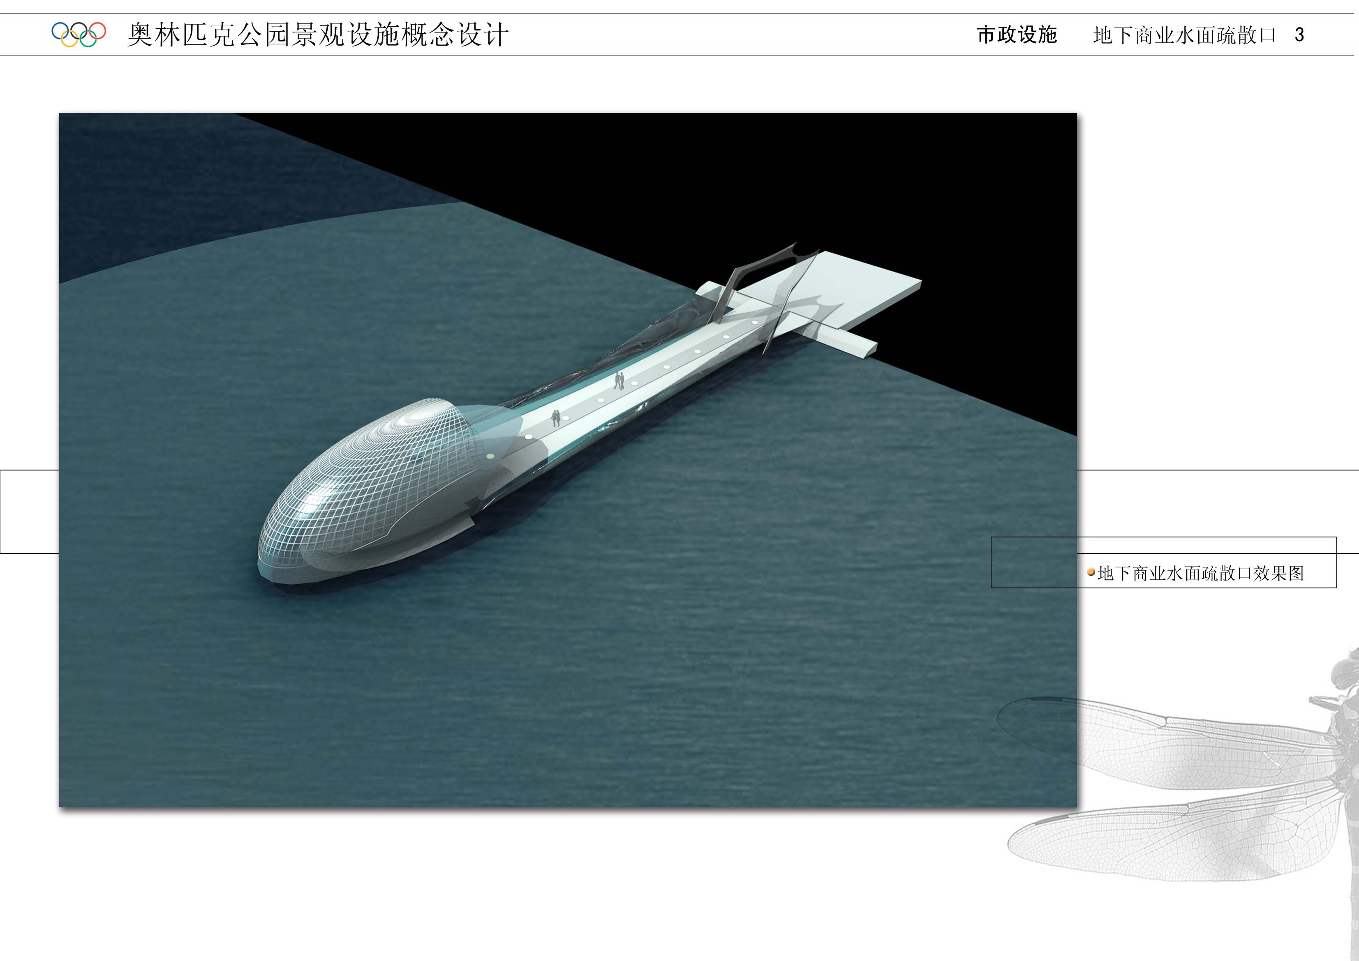1359x961 pixels.
Task: Click the title 奥林匹克公园景观设施概念设计
Action: pos(318,35)
